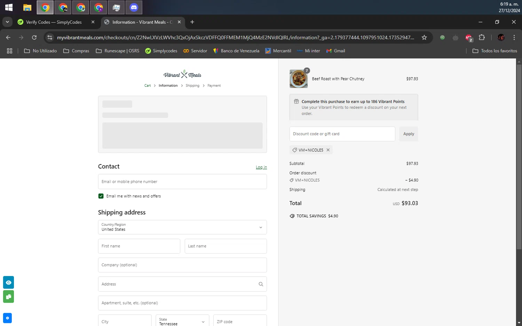This screenshot has height=326, width=522.
Task: Expand the Country/Region dropdown
Action: 182,227
